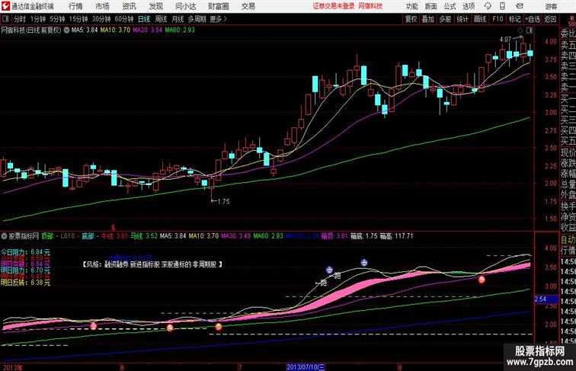The image size is (576, 371).
Task: Click 证券交易未登录 login link
Action: [x=334, y=6]
